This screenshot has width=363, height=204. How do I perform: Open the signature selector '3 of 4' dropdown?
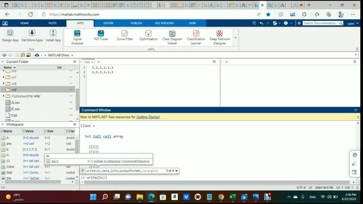tap(172, 171)
